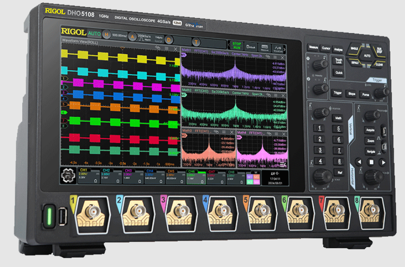This screenshot has height=267, width=405.
Task: Tap the D delay settings icon
Action: pos(169,40)
